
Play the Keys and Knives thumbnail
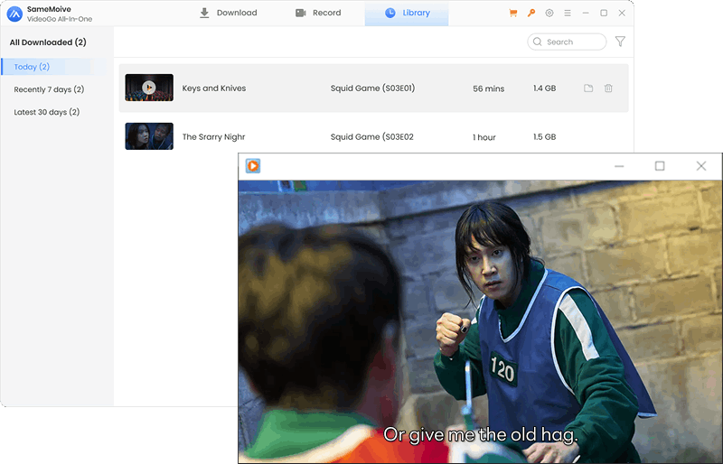click(x=149, y=88)
